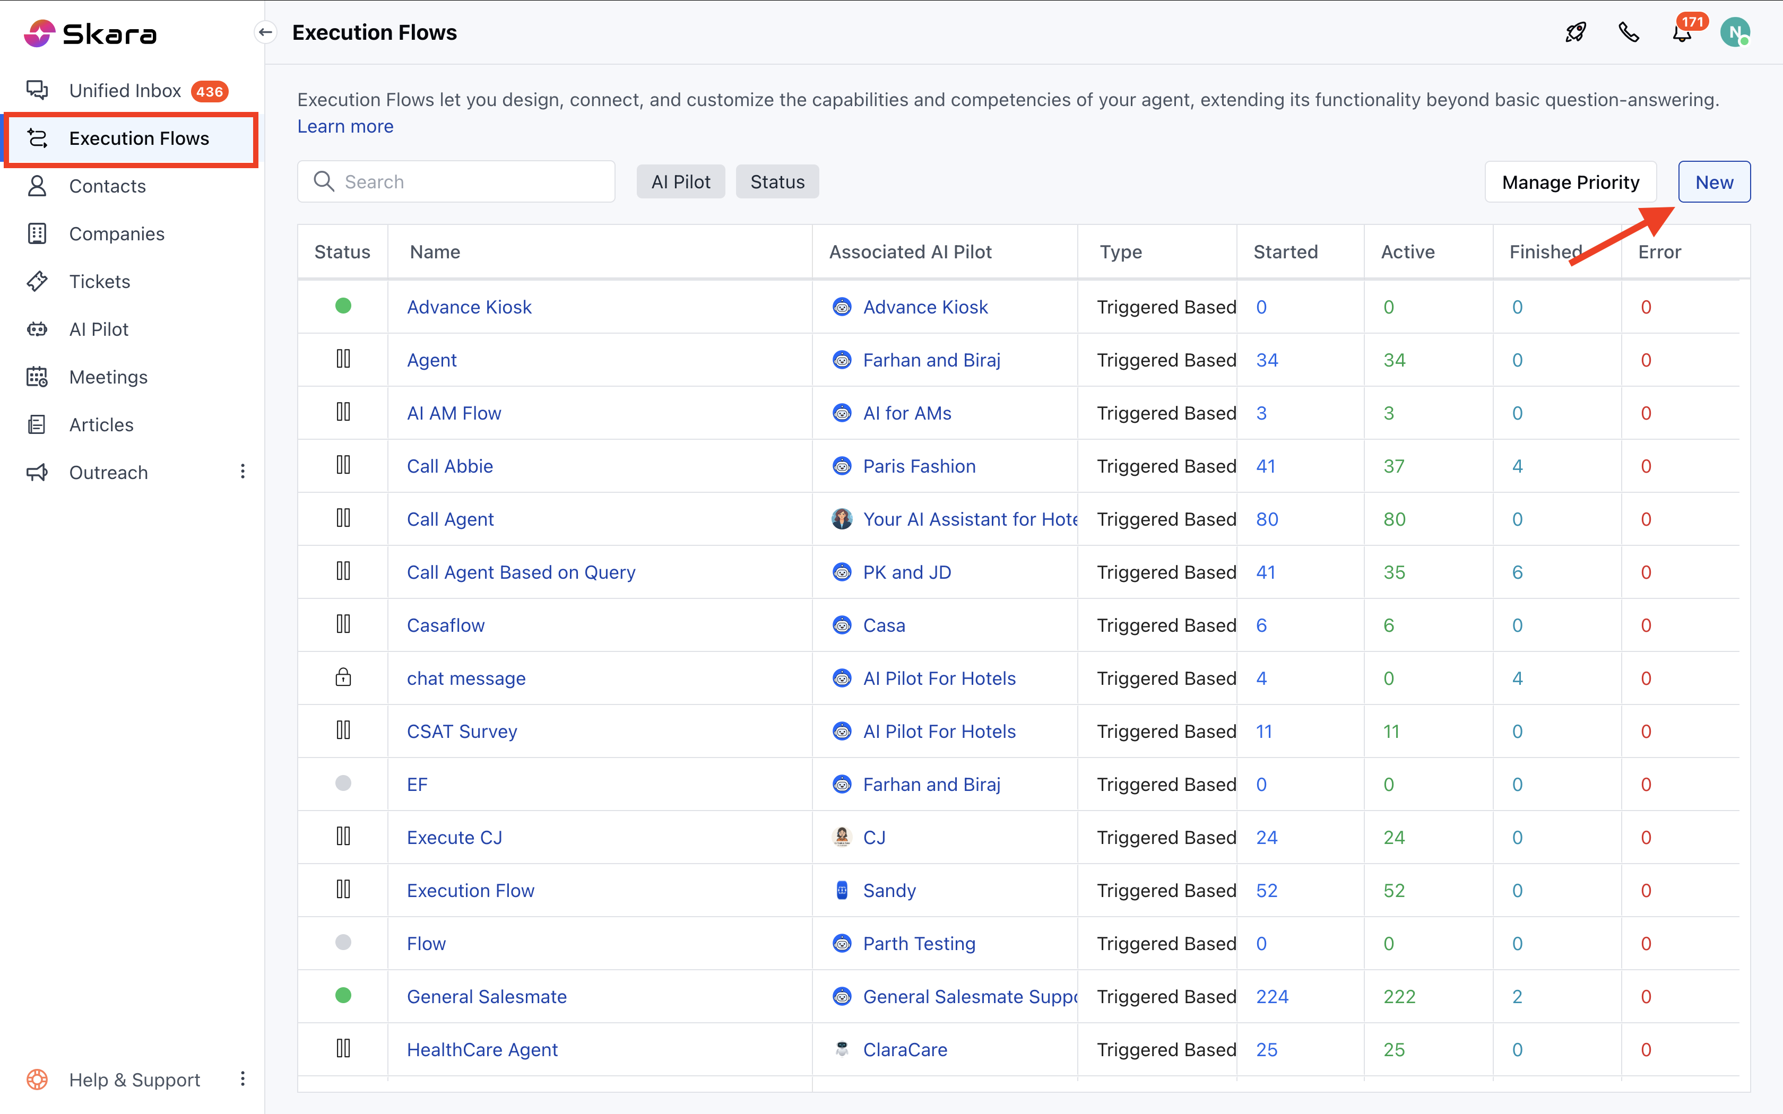Click the paused status icon for Agent flow
The image size is (1783, 1114).
[x=343, y=360]
